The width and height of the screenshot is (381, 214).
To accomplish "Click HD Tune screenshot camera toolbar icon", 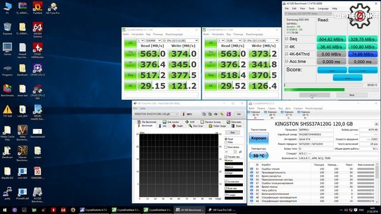I will [216, 114].
